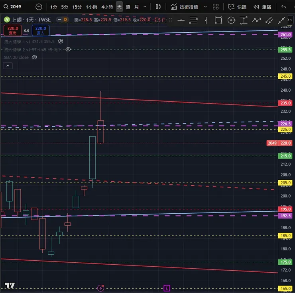The height and width of the screenshot is (293, 295).
Task: Click the 245.0 yellow price label
Action: pos(285,76)
